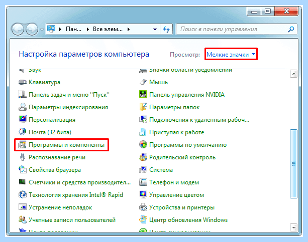
Task: Click the scrollbar up arrow
Action: (293, 74)
